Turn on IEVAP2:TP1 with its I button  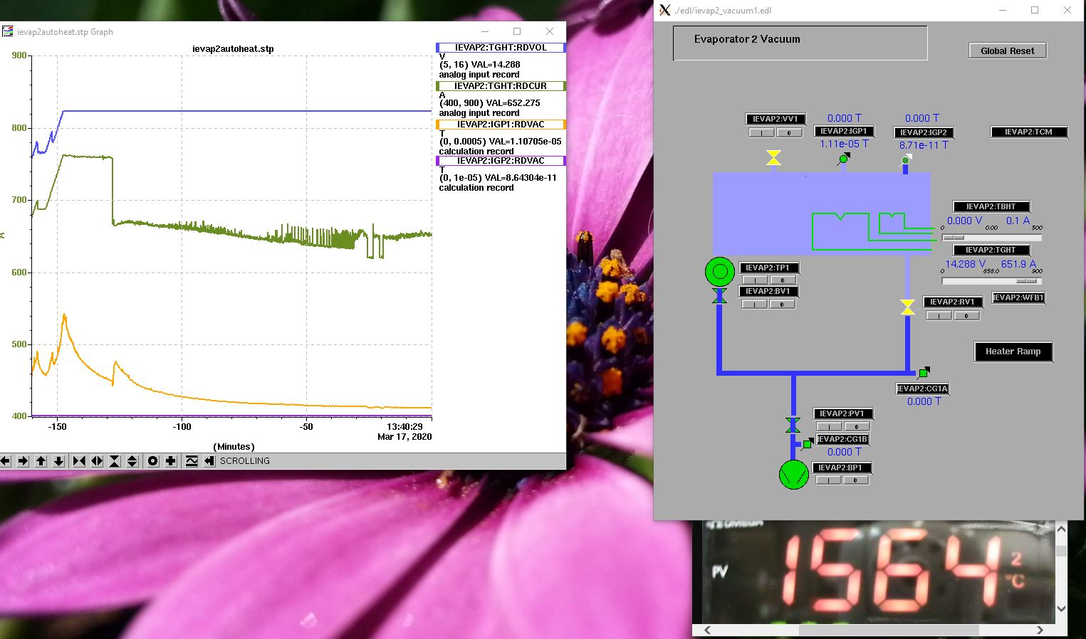(755, 280)
